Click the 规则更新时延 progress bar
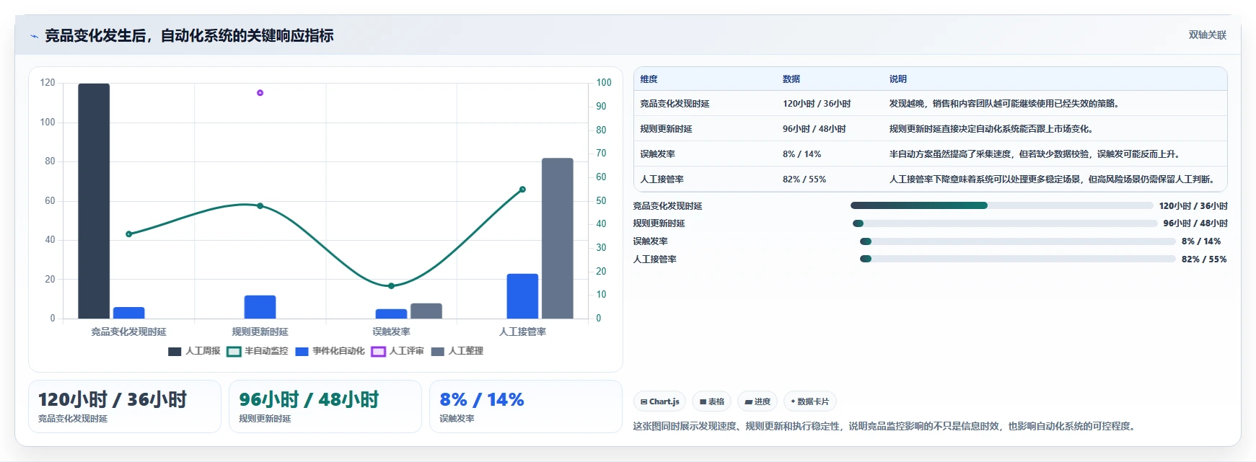This screenshot has height=462, width=1256. click(x=1004, y=223)
